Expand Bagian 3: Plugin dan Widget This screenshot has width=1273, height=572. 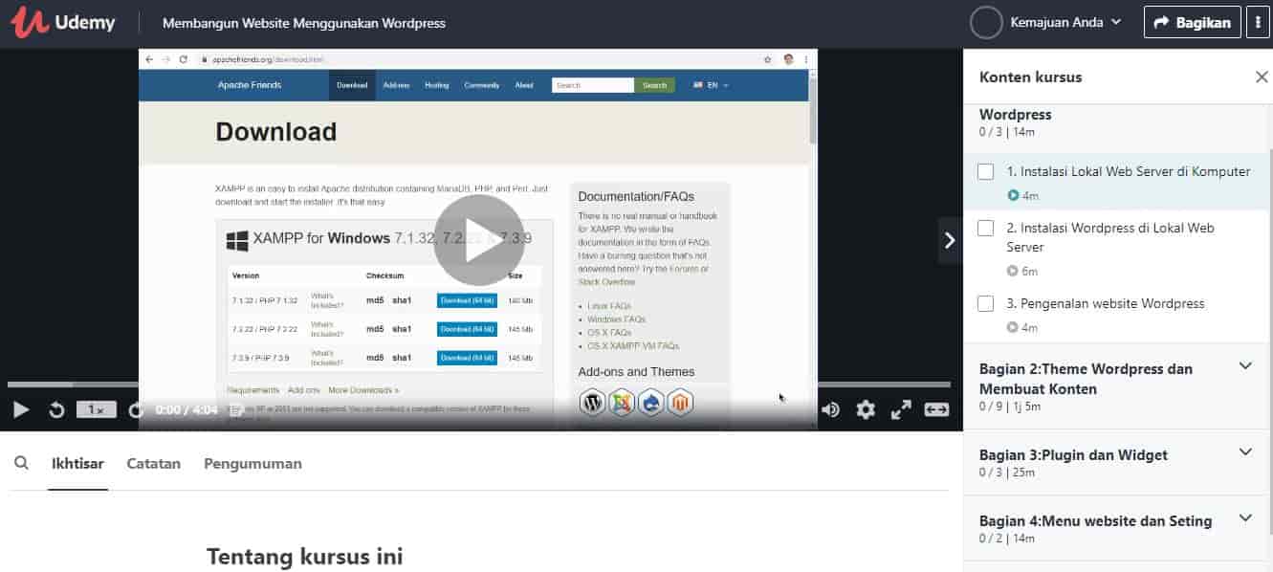1245,451
